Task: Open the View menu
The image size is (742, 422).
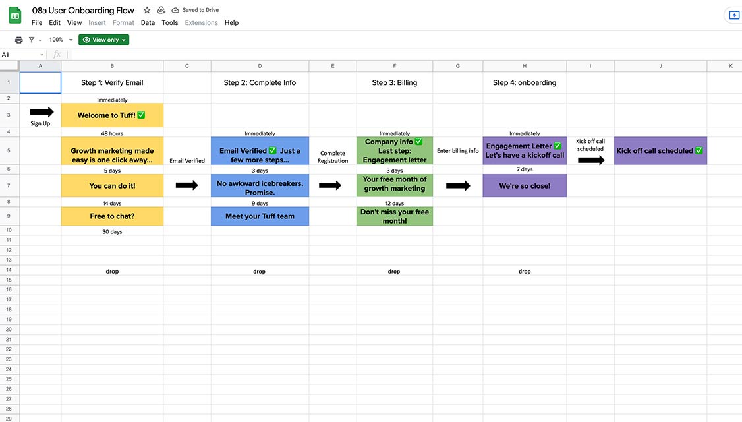Action: point(74,22)
